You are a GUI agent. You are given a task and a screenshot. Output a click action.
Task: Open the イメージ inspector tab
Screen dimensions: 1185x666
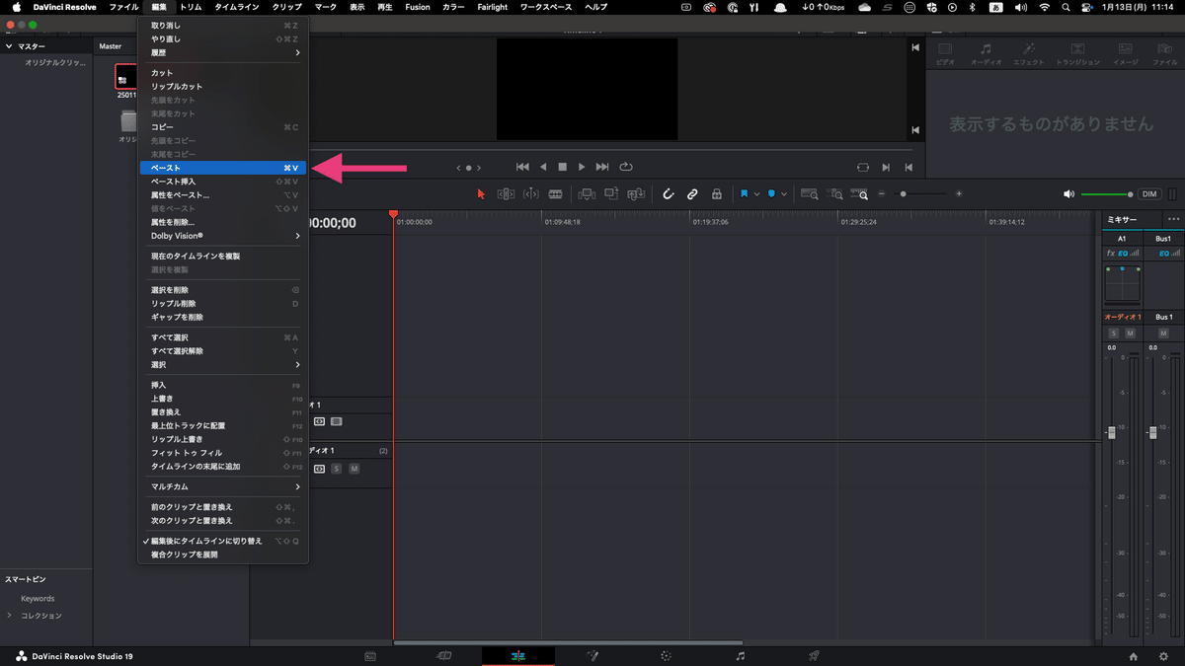point(1126,54)
